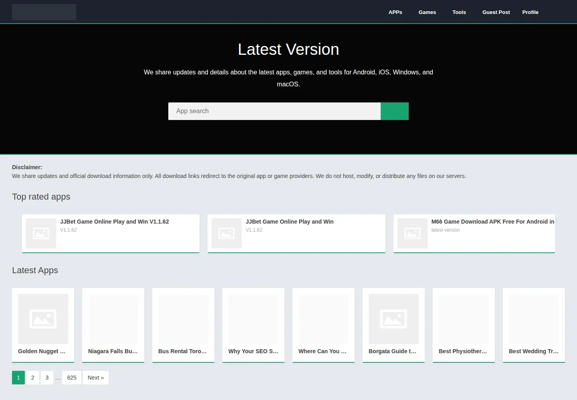Open the Why Your SEO S... post title
577x400 pixels.
[x=253, y=351]
